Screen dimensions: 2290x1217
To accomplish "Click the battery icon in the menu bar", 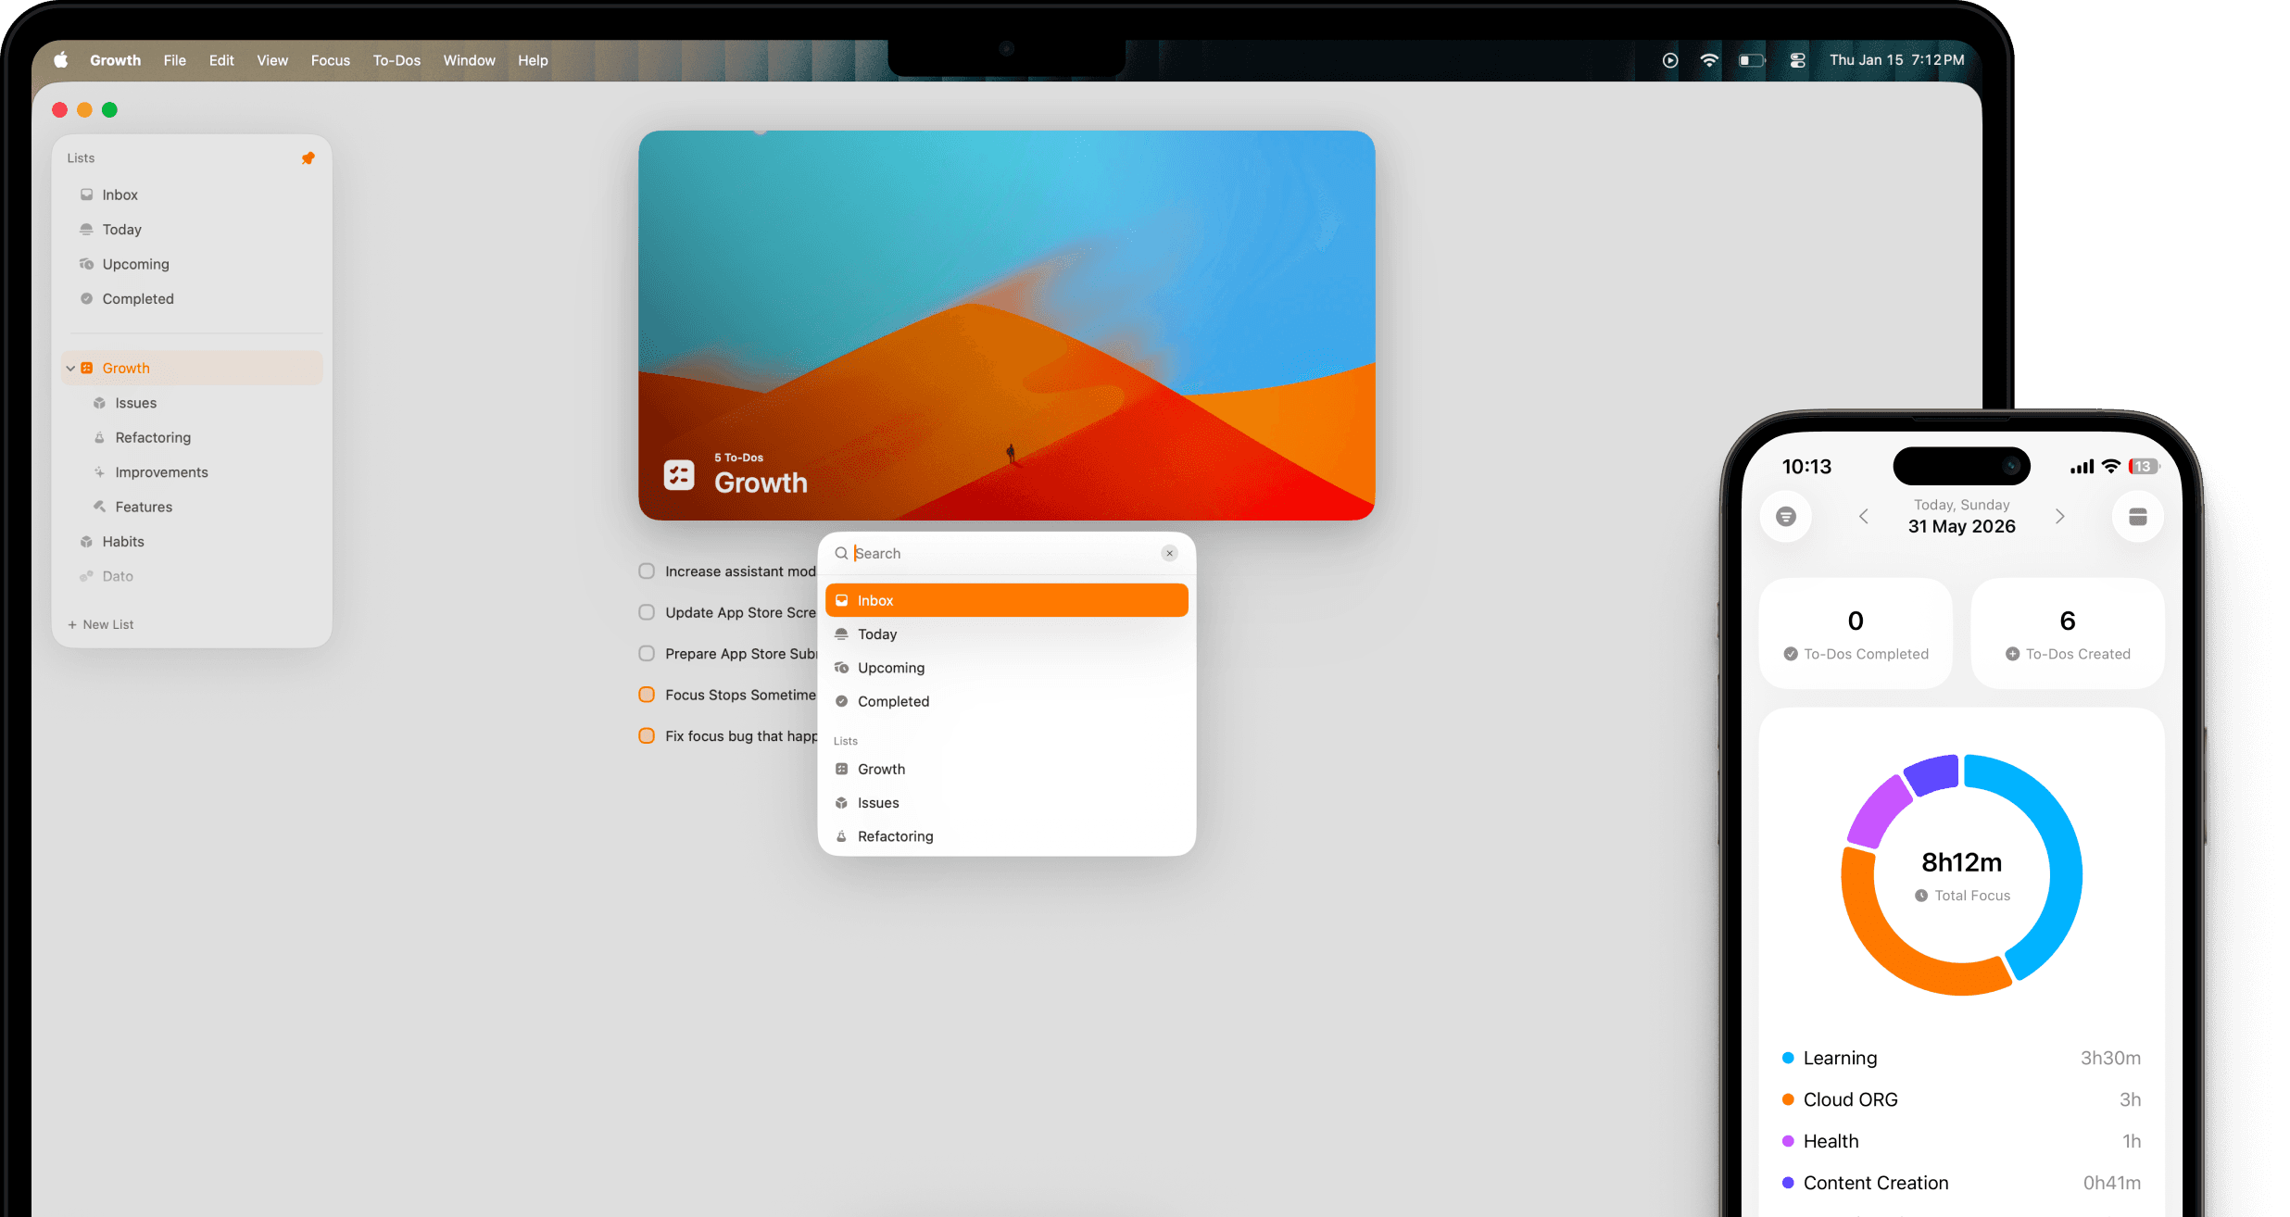I will [1752, 60].
